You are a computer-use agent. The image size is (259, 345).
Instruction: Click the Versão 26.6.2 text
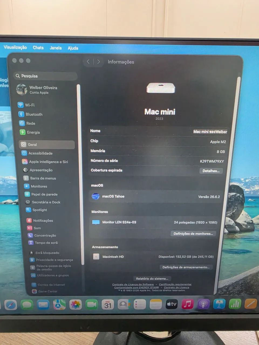pos(209,197)
